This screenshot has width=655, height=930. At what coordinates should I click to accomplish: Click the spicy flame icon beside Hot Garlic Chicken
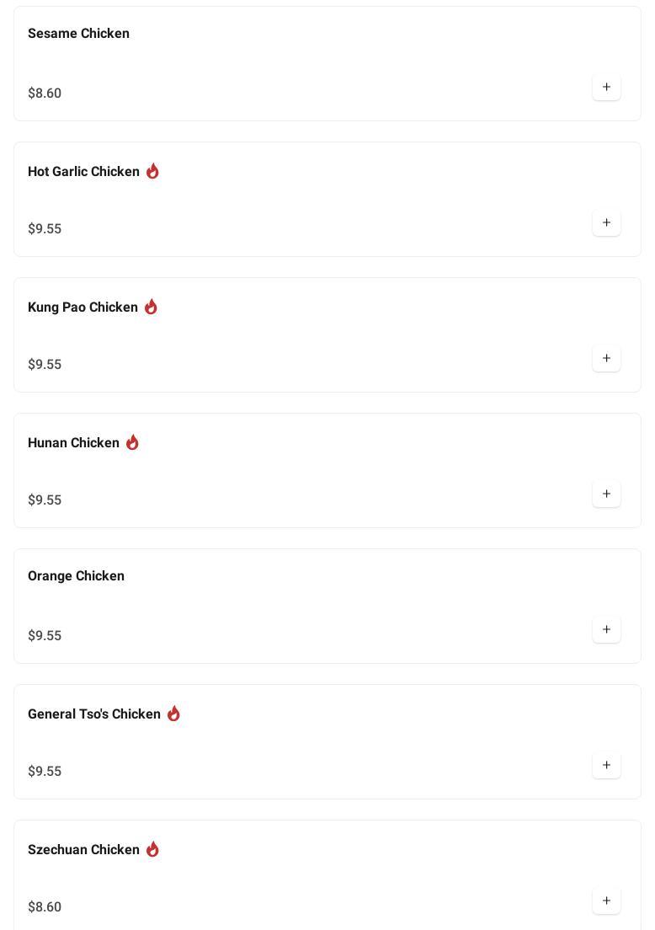tap(152, 171)
